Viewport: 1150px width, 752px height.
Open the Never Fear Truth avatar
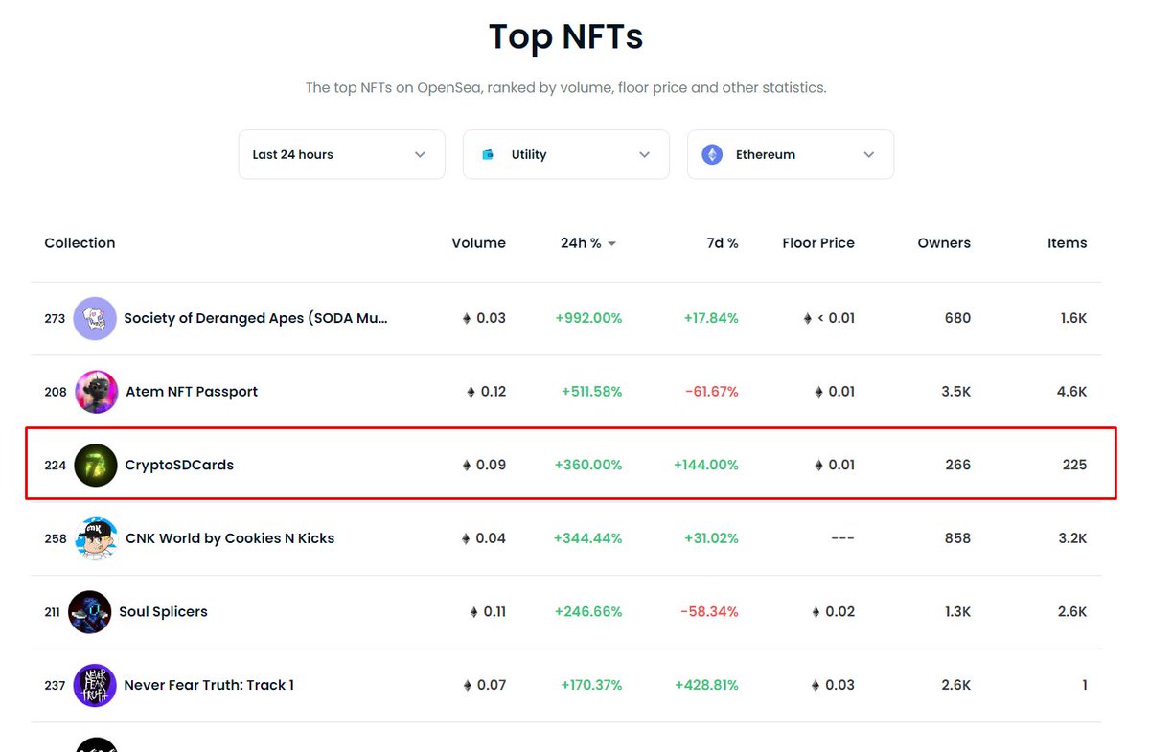pyautogui.click(x=95, y=685)
